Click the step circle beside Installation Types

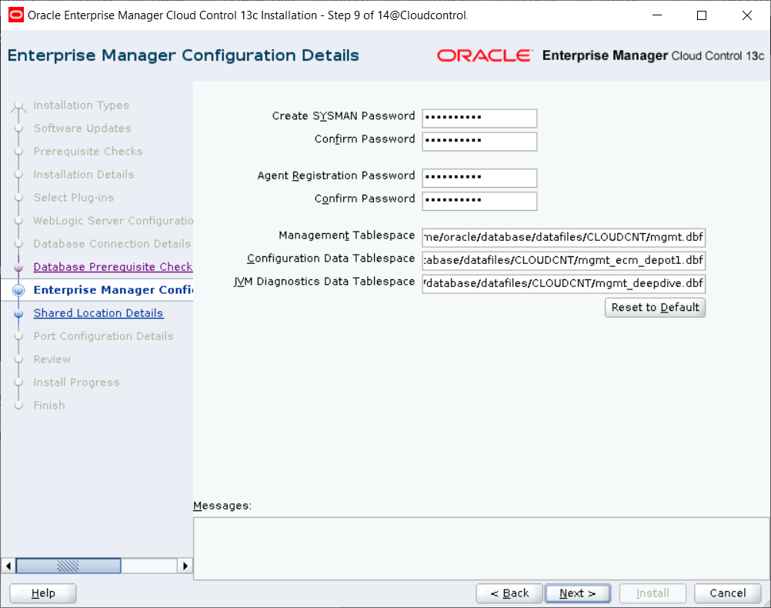[x=18, y=105]
